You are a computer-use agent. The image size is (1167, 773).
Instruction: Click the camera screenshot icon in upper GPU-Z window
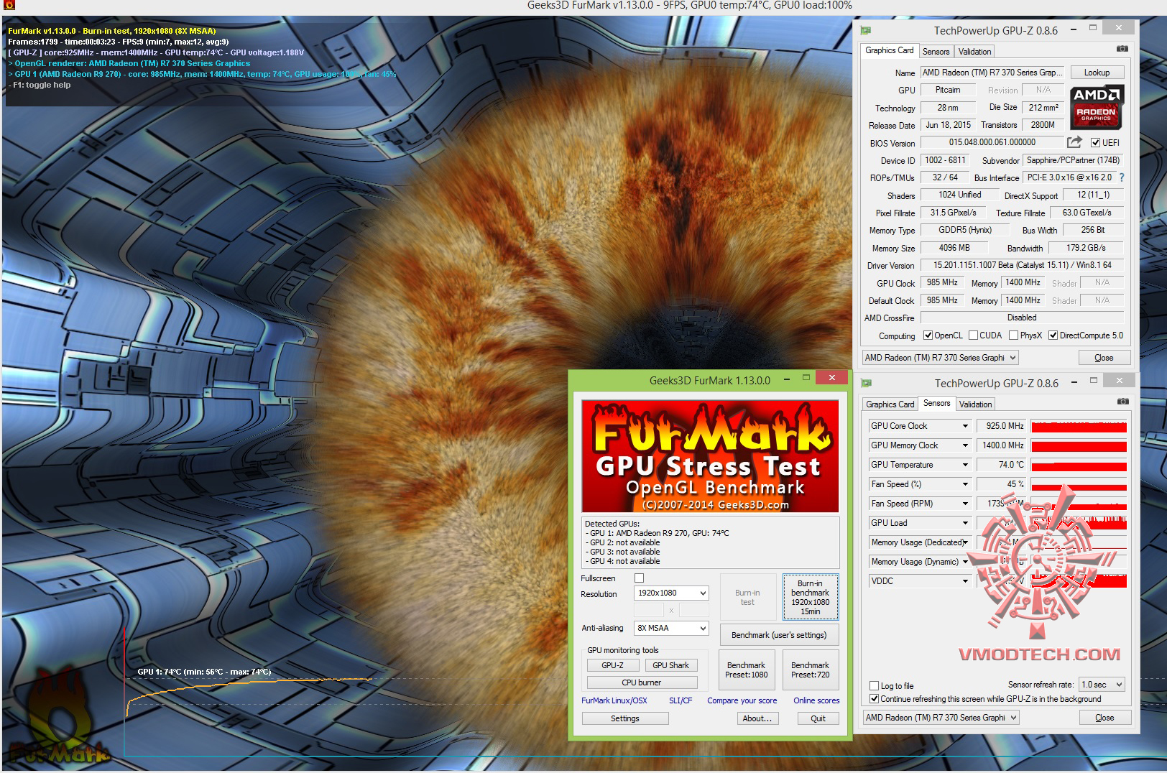[x=1122, y=49]
